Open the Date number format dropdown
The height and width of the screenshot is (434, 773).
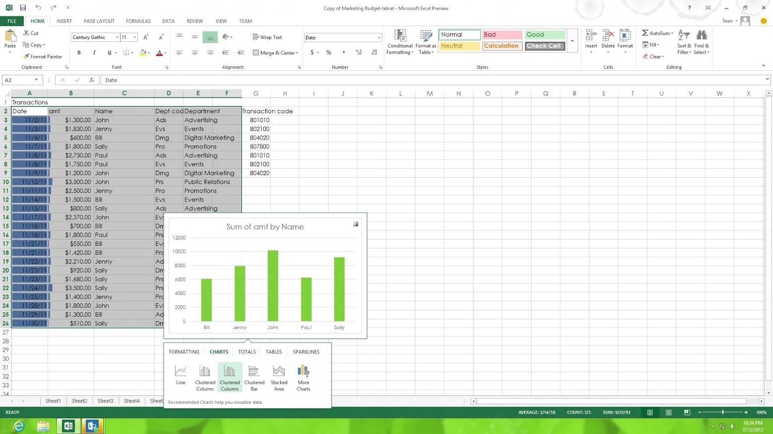coord(378,37)
